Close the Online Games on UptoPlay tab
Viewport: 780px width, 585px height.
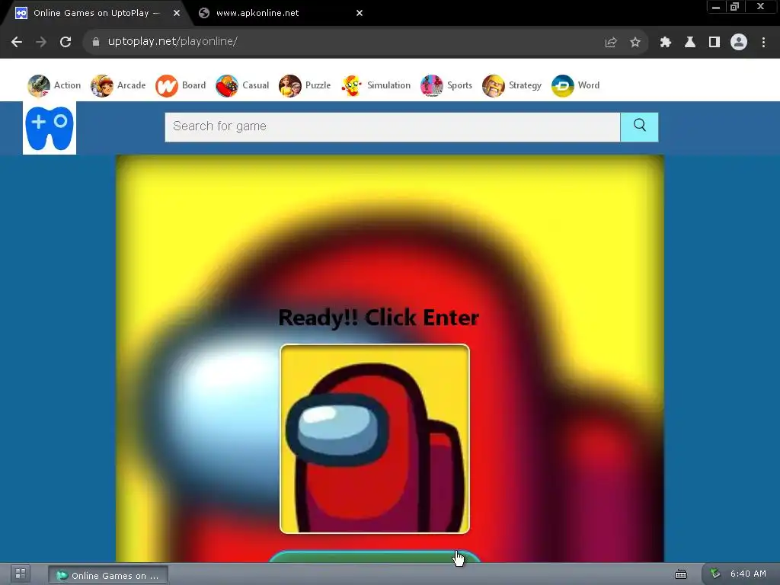(x=177, y=13)
